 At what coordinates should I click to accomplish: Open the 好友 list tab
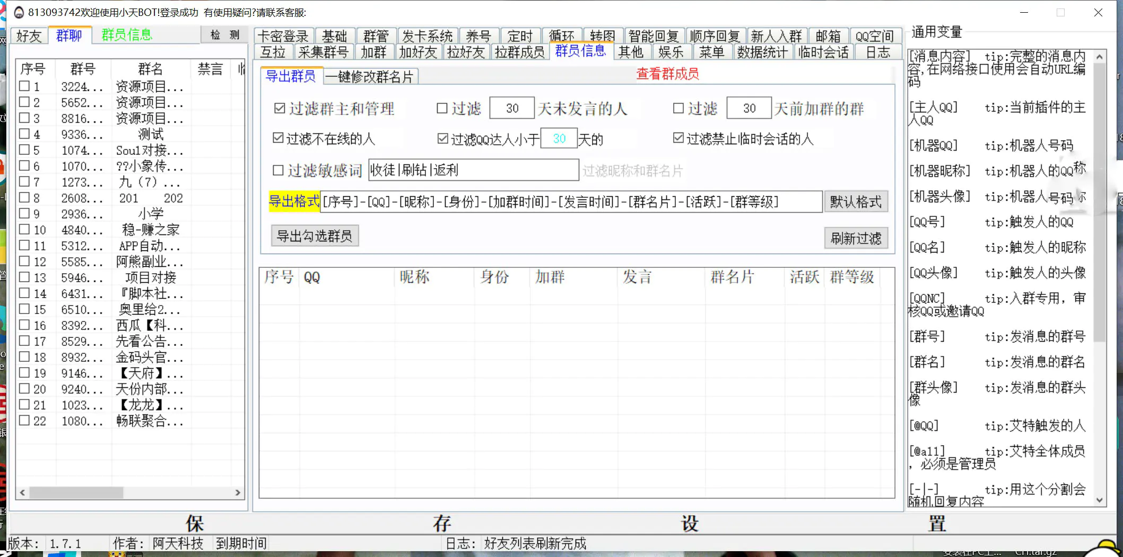click(x=29, y=36)
